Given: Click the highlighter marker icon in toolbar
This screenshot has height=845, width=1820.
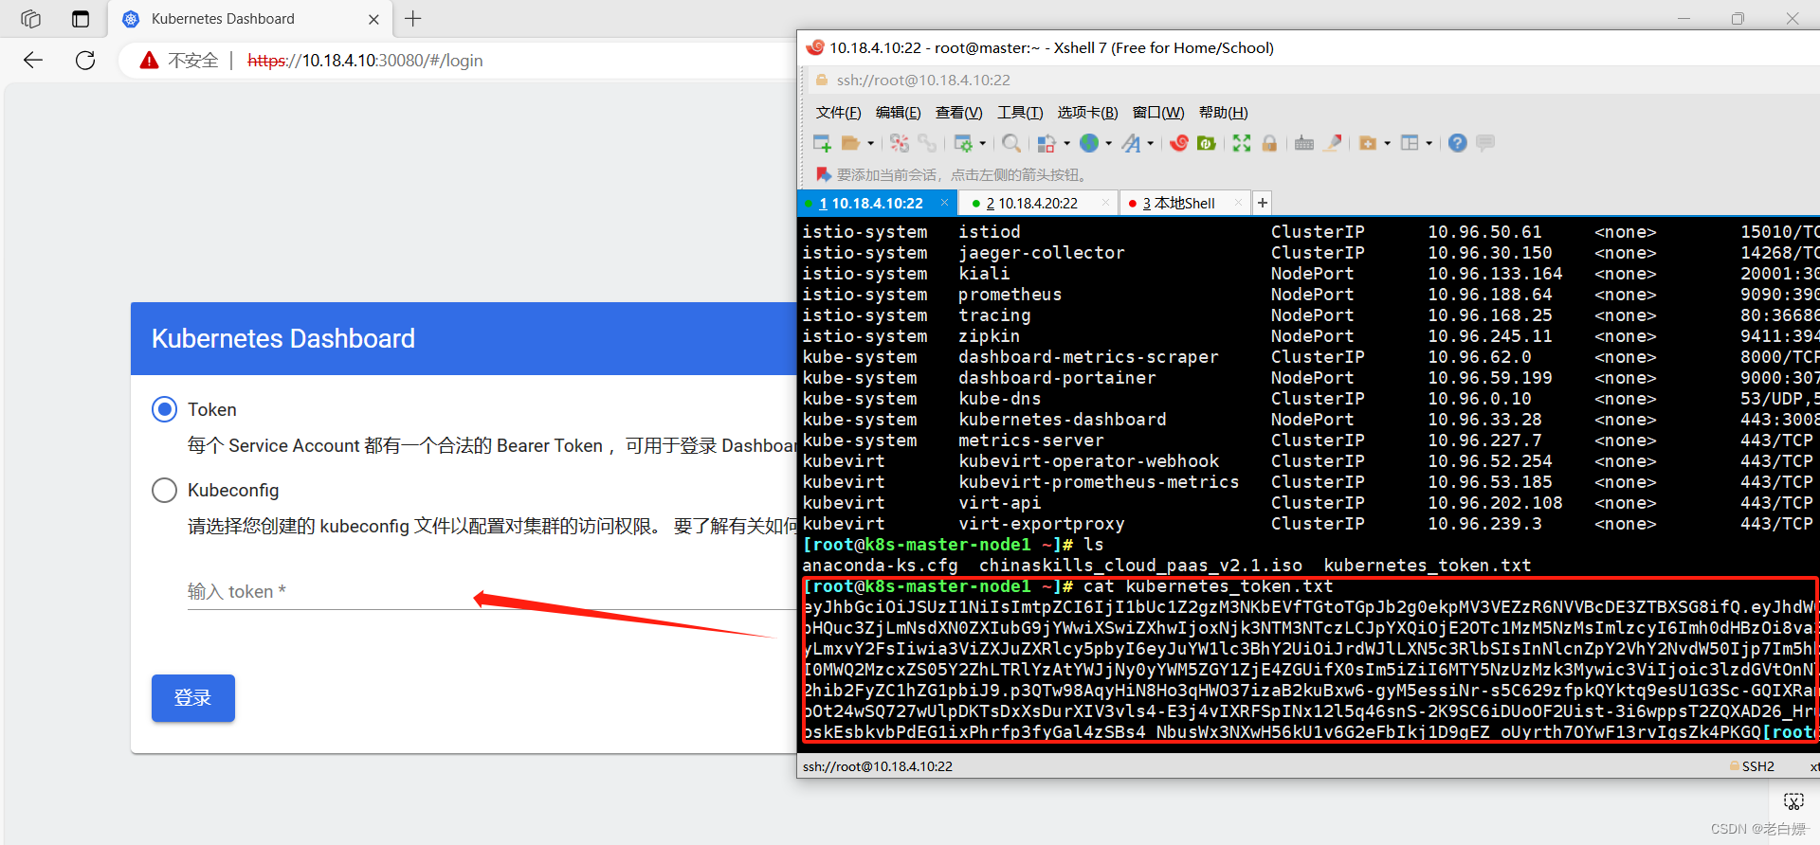Looking at the screenshot, I should click(1333, 143).
